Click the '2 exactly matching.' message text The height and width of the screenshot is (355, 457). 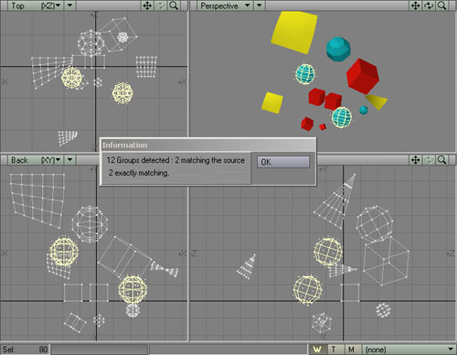coord(139,173)
